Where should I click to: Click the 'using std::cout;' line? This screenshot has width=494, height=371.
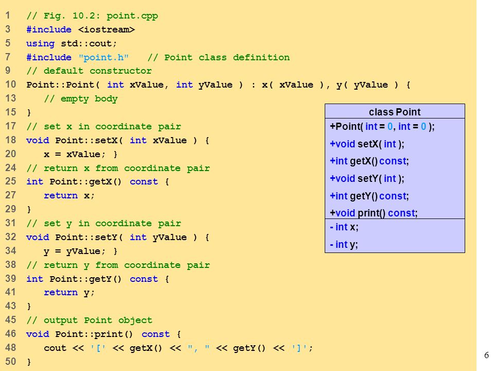tap(72, 43)
